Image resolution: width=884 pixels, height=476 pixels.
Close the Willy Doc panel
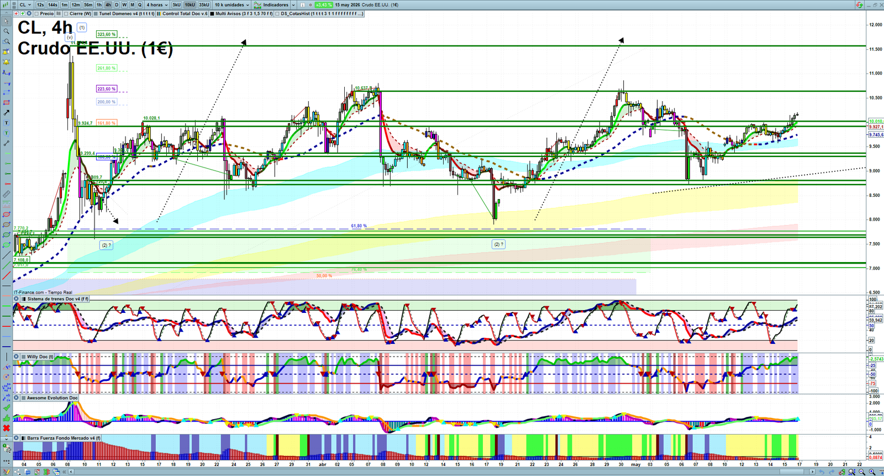pyautogui.click(x=16, y=357)
